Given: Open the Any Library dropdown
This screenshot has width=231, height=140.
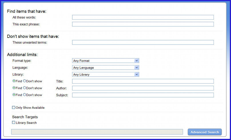Looking at the screenshot, I should click(x=105, y=75).
